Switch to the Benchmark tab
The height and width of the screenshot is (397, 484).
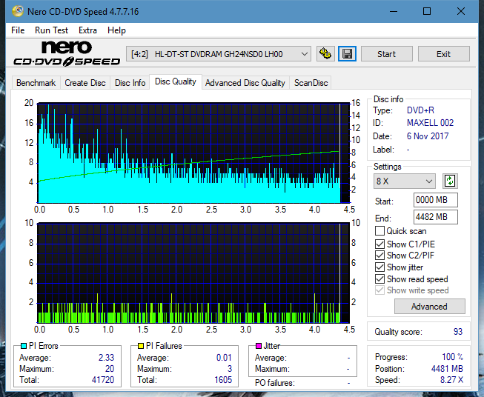[x=36, y=83]
